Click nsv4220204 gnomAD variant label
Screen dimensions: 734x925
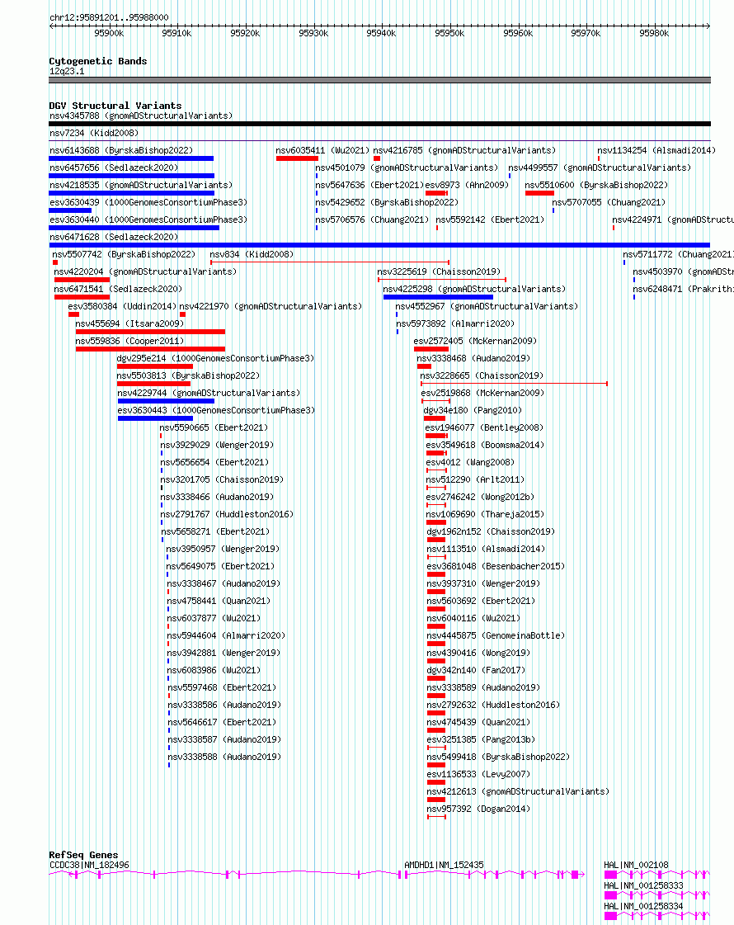point(145,271)
